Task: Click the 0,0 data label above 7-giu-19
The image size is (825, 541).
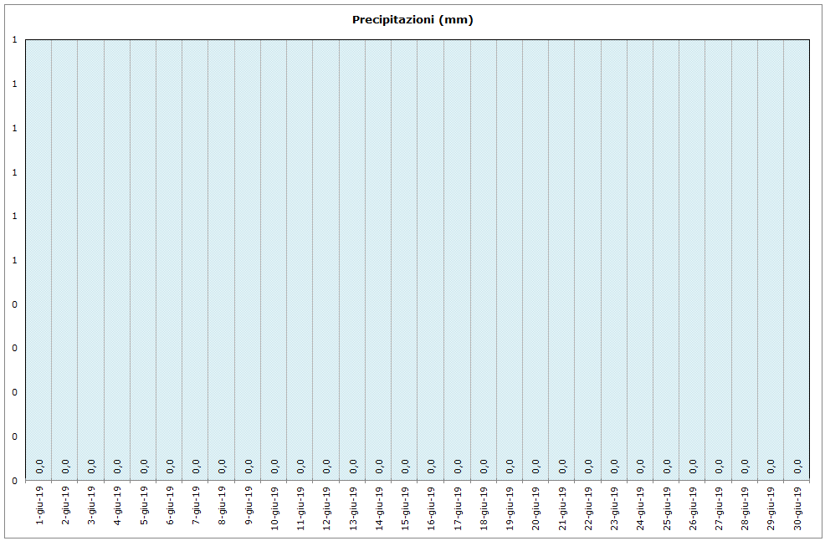Action: click(x=196, y=467)
